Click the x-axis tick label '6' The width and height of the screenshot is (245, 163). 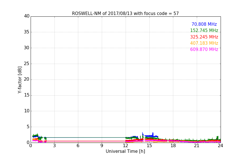78,146
